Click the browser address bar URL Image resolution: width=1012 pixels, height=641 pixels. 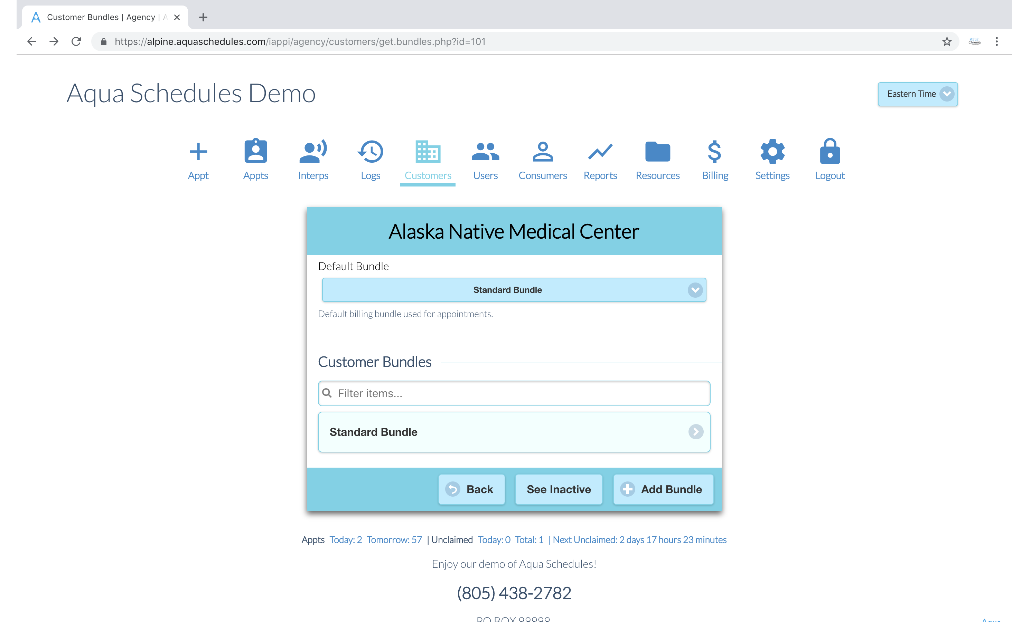coord(300,41)
